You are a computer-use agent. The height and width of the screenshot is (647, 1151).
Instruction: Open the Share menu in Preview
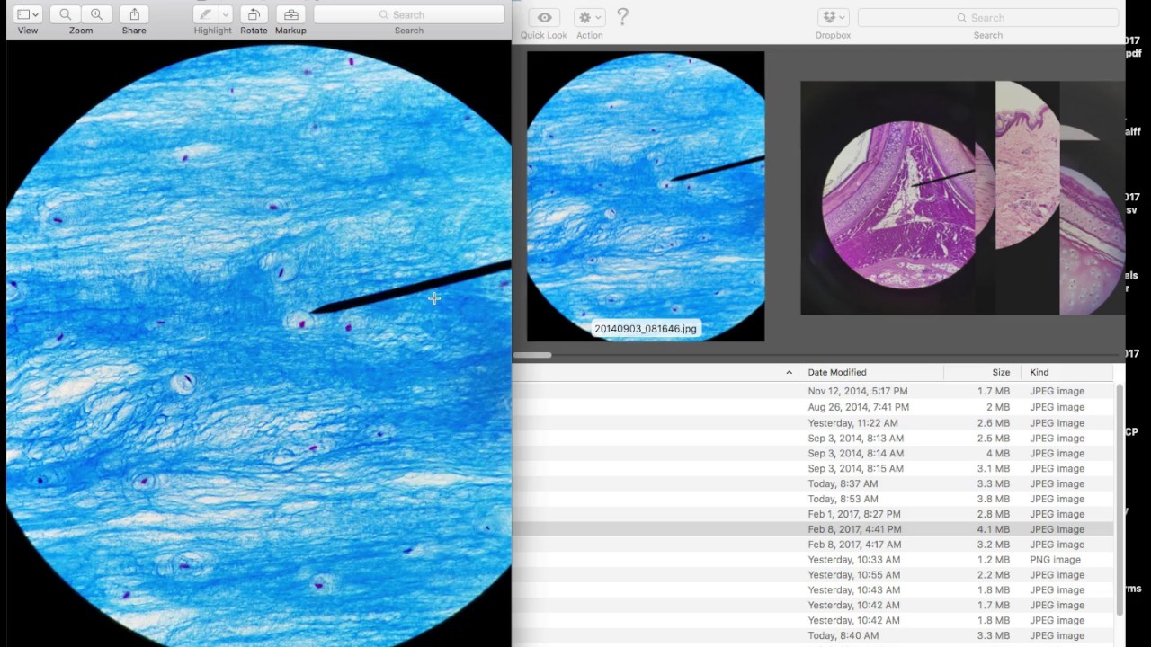(x=134, y=15)
